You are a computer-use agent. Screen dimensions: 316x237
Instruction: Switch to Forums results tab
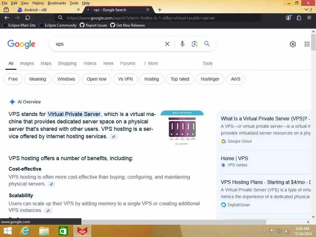127,63
